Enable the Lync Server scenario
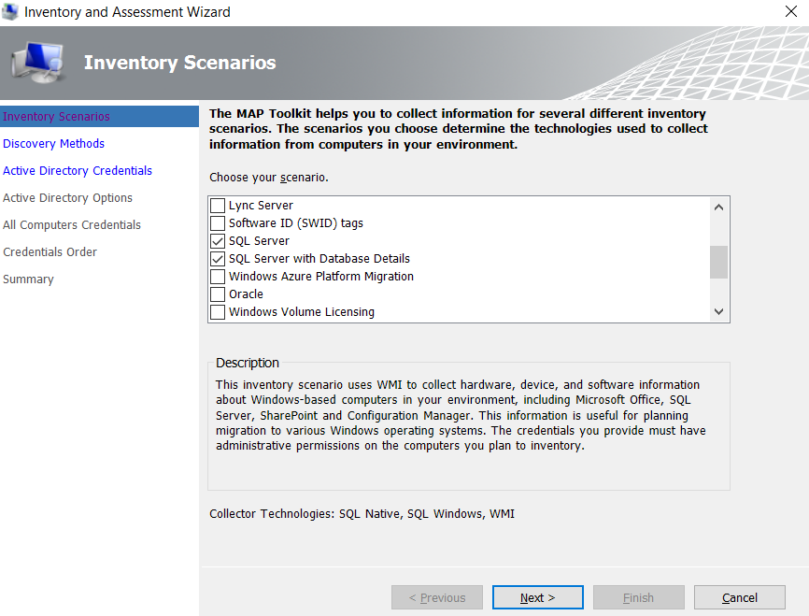809x616 pixels. tap(218, 206)
